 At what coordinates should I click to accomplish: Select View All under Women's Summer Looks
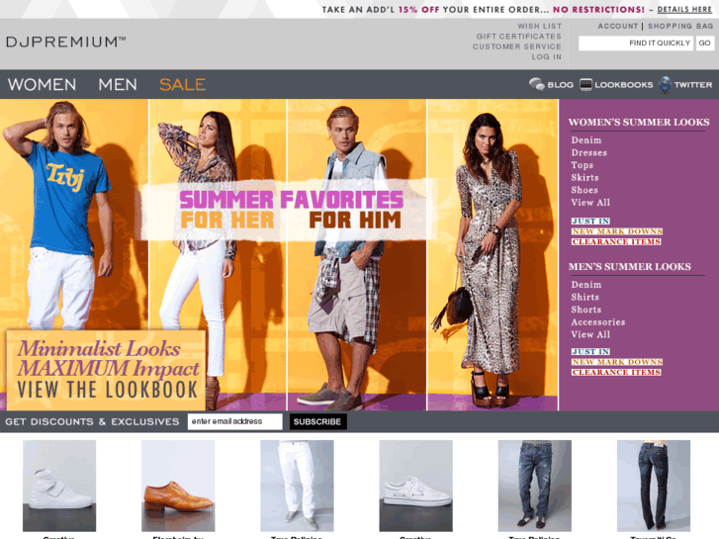[x=590, y=203]
